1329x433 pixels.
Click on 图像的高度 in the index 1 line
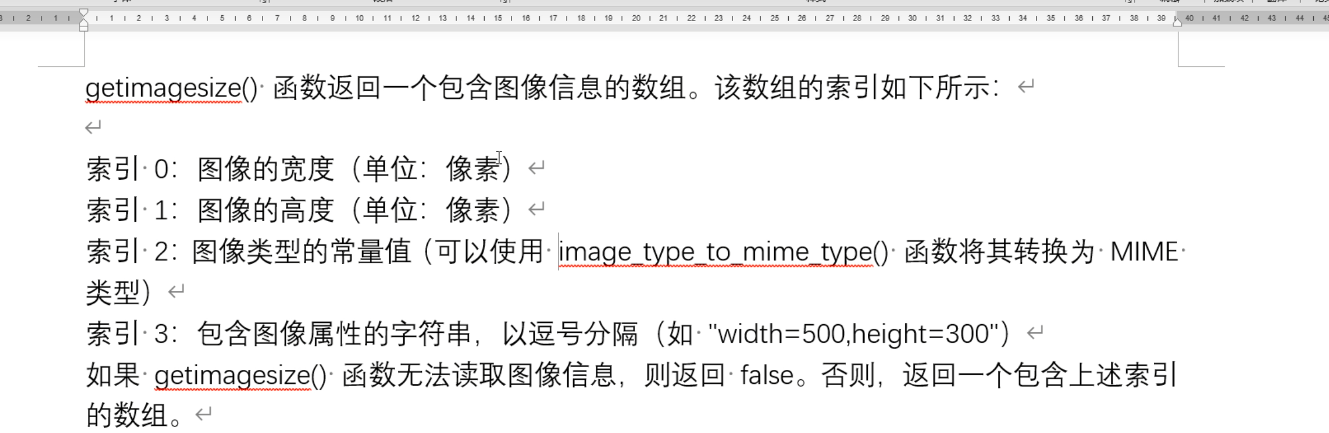265,211
